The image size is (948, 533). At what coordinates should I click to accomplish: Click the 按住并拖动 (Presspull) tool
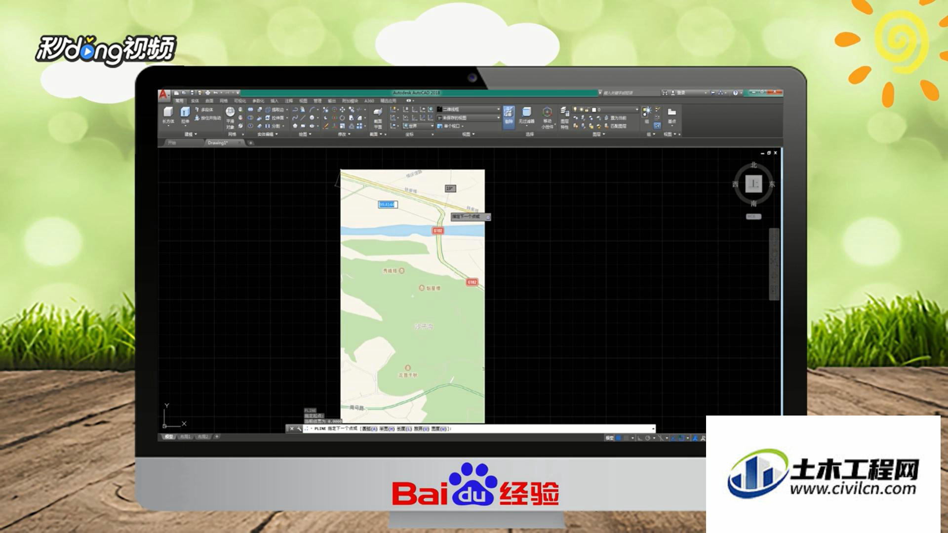pyautogui.click(x=208, y=118)
